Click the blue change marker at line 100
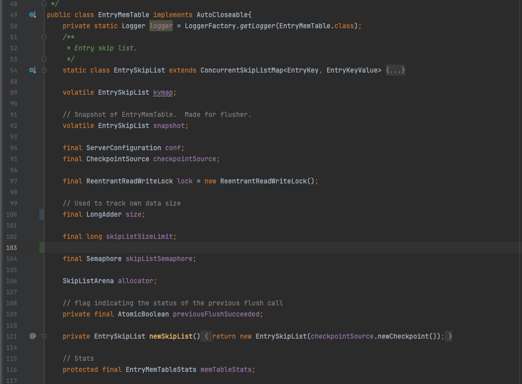This screenshot has width=522, height=384. (x=41, y=214)
